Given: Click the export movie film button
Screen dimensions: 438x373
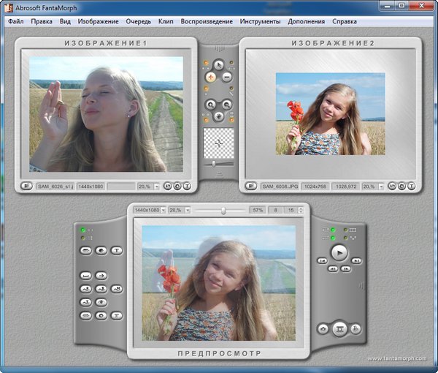Looking at the screenshot, I should pos(339,330).
